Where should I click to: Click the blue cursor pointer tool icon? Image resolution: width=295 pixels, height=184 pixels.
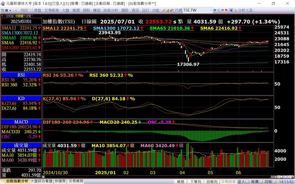click(x=232, y=10)
